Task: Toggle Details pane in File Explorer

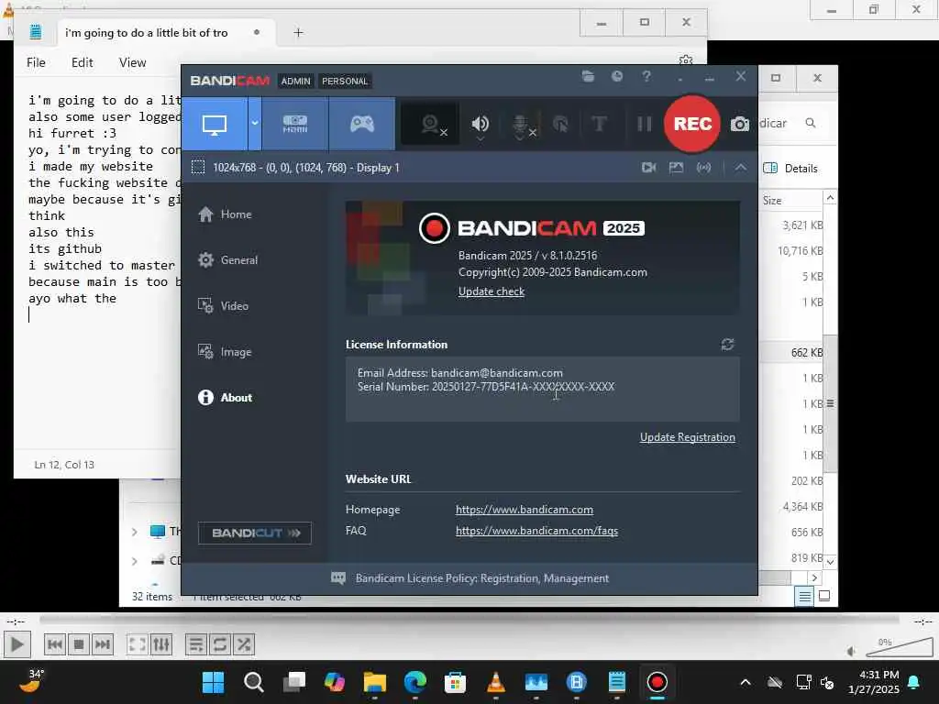Action: pyautogui.click(x=790, y=169)
